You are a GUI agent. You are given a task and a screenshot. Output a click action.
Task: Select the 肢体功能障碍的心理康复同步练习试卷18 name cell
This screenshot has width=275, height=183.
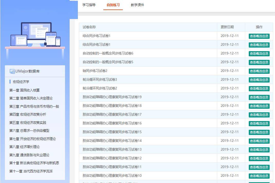148,106
